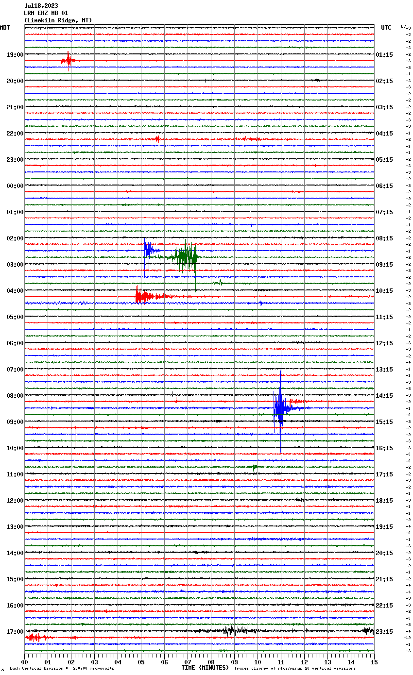Click the Each Vertical Division scale note
This screenshot has height=675, width=413.
click(62, 669)
